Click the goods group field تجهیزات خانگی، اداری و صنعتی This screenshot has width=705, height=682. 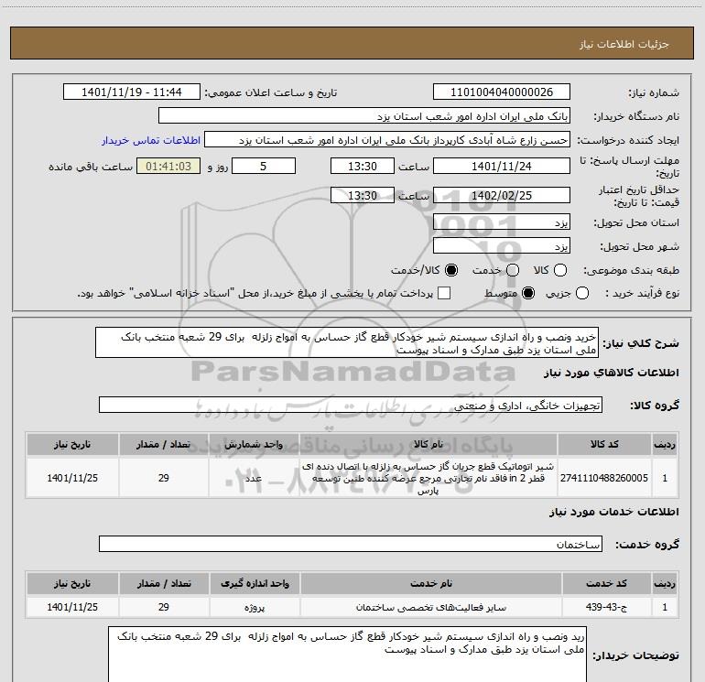pos(351,405)
